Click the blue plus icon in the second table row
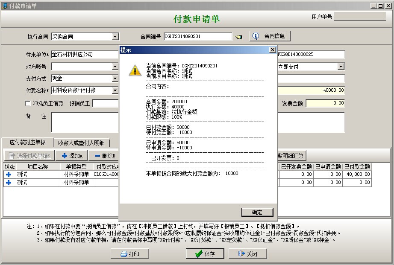 pos(9,183)
